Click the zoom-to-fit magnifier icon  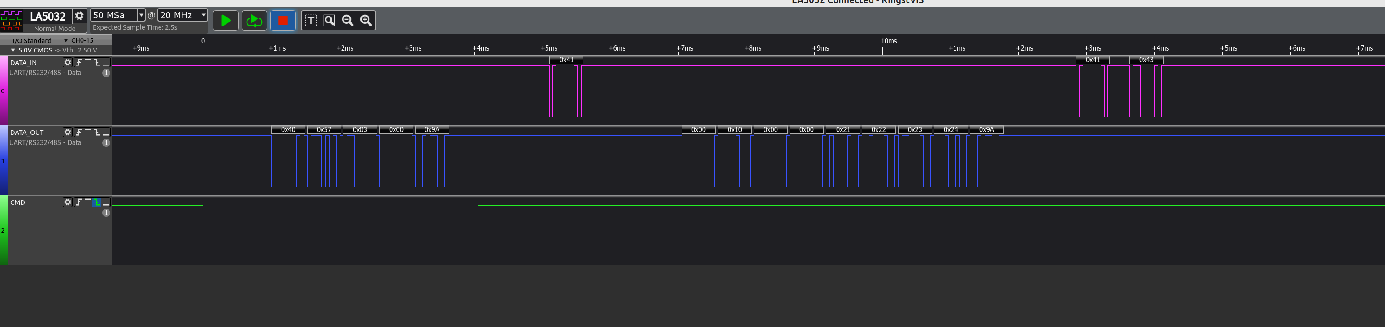point(329,21)
